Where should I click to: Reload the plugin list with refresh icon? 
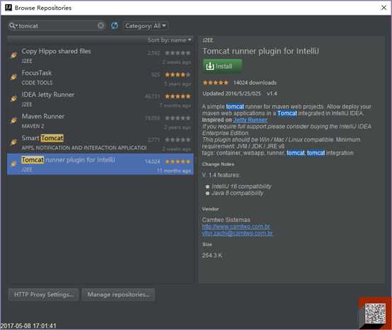[115, 25]
